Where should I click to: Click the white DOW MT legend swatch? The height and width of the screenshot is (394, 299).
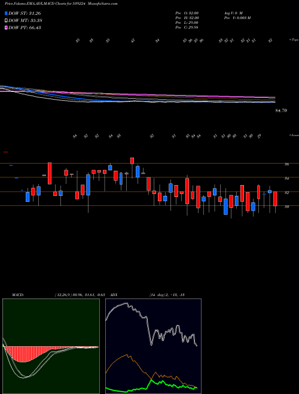tap(6, 21)
